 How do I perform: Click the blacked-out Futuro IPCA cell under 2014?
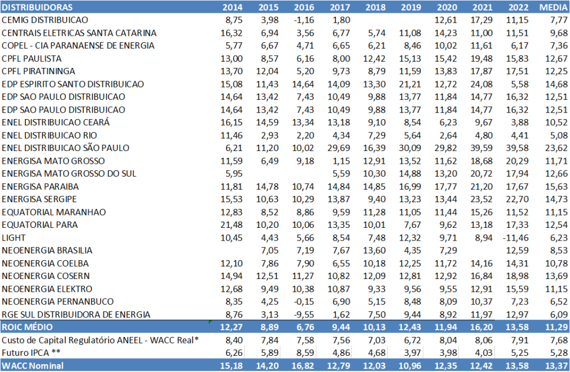tap(227, 353)
